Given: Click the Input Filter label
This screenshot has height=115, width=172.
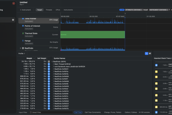Looking at the screenshot, I should tap(23, 112).
